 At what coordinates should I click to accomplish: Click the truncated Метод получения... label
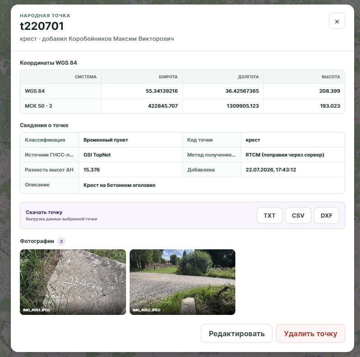[211, 155]
